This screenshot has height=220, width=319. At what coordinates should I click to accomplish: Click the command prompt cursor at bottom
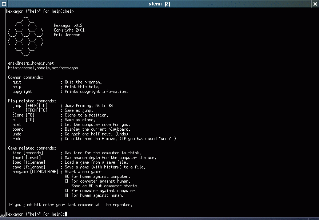pyautogui.click(x=66, y=214)
